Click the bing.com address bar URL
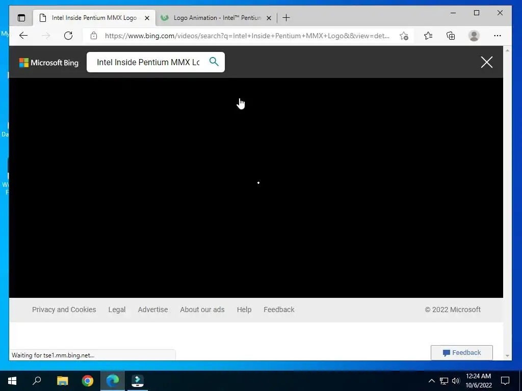 pyautogui.click(x=247, y=36)
